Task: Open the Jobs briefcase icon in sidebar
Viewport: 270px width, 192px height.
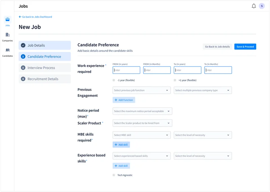Action: (x=7, y=20)
